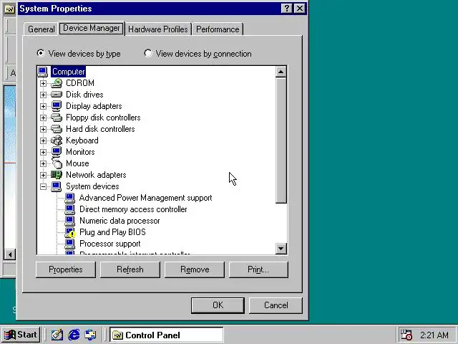Screen dimensions: 458x344
Task: Click the Properties button
Action: (x=66, y=269)
